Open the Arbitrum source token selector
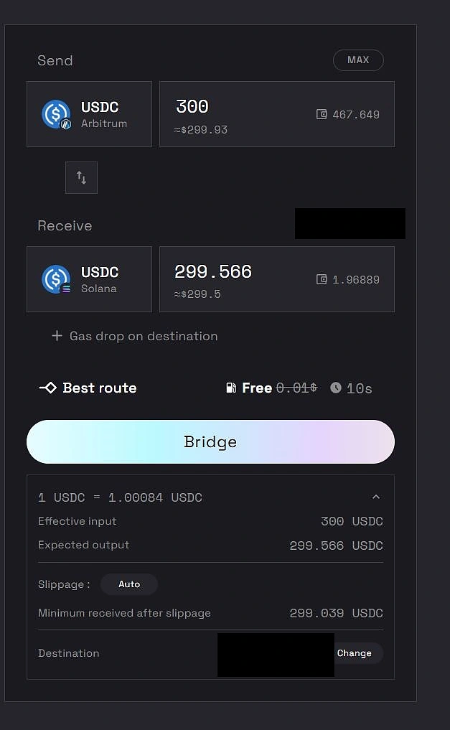The height and width of the screenshot is (730, 450). tap(89, 114)
